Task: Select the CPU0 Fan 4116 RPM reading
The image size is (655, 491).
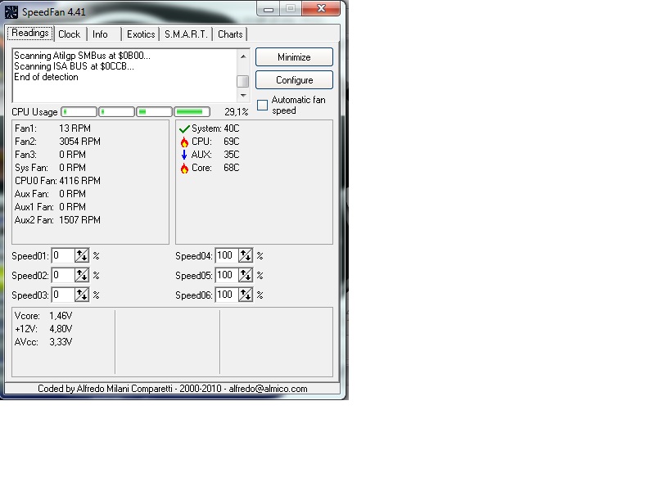Action: click(x=57, y=181)
